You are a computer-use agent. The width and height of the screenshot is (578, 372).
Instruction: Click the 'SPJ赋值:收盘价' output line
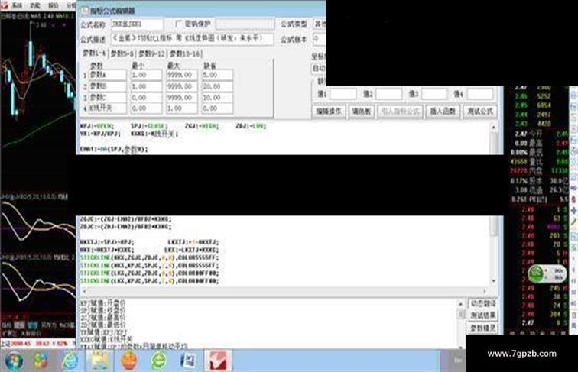pos(103,310)
